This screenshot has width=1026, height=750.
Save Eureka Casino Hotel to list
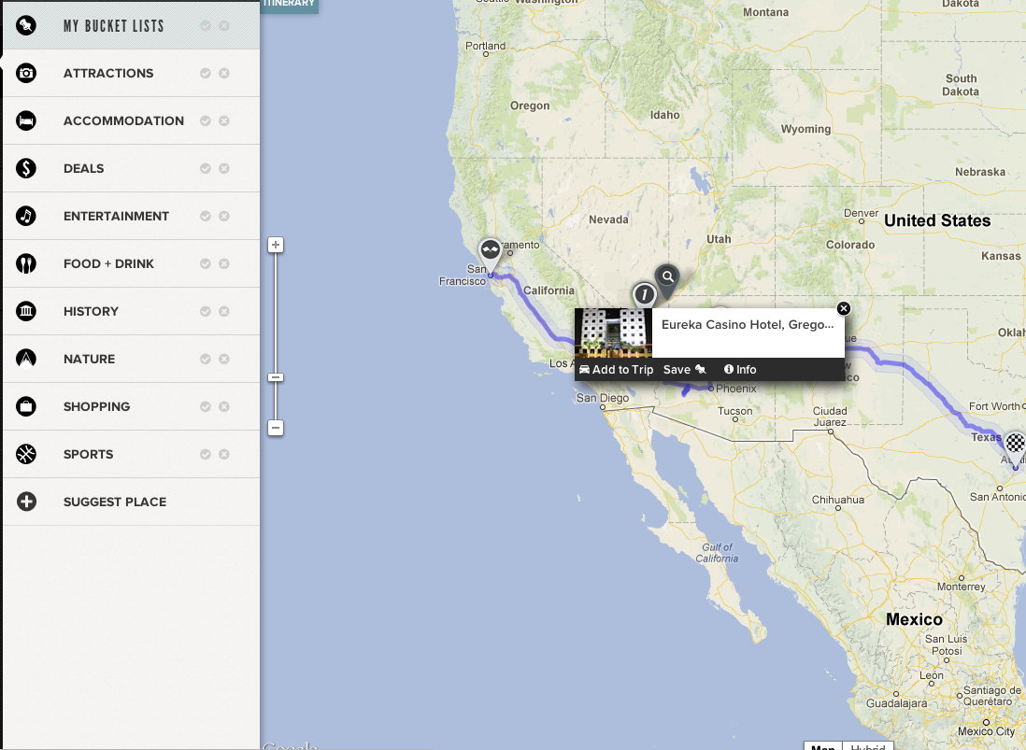point(684,370)
